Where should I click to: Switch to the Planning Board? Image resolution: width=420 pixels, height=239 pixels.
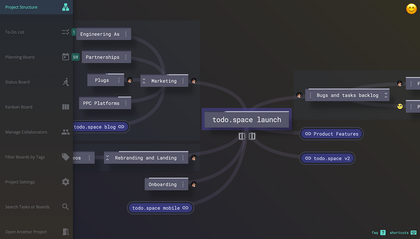pos(36,57)
